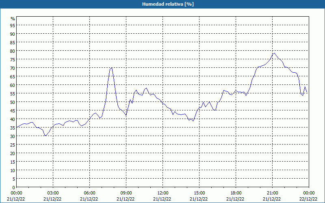Click the 85 y-axis value
The height and width of the screenshot is (203, 325).
point(13,42)
